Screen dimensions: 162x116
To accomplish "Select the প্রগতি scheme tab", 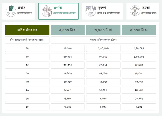I will click(58, 11).
